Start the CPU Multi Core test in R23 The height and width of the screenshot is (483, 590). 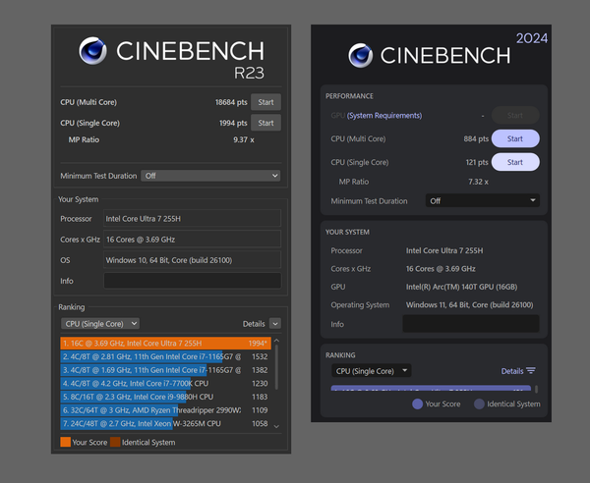click(265, 102)
